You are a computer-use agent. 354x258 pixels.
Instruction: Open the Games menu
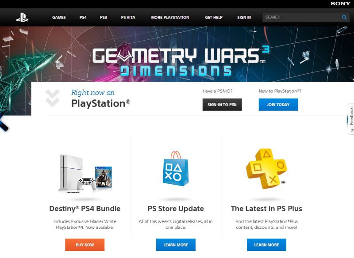(x=59, y=17)
